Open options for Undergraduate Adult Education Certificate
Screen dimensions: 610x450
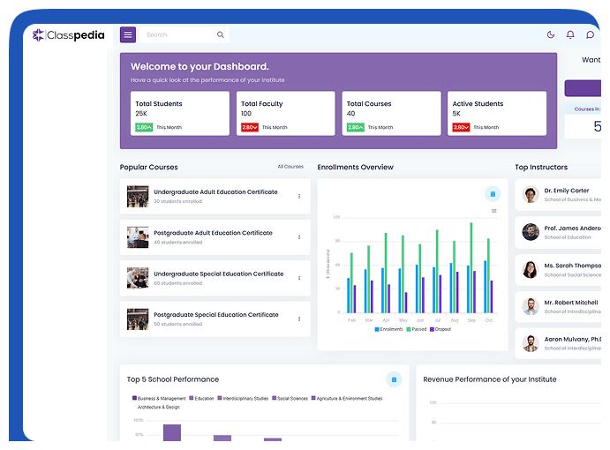(299, 196)
